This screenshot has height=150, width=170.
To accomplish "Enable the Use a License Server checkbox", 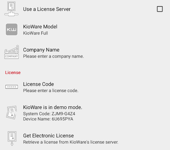I will [x=160, y=9].
